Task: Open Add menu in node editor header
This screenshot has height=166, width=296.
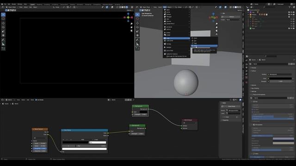Action: (28, 100)
